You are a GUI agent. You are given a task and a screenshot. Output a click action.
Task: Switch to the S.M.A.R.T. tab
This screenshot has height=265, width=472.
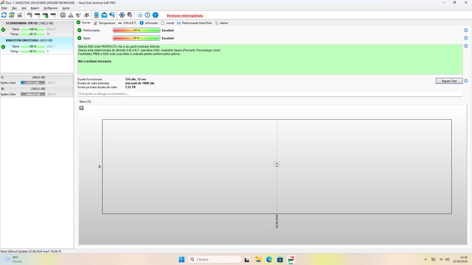127,23
